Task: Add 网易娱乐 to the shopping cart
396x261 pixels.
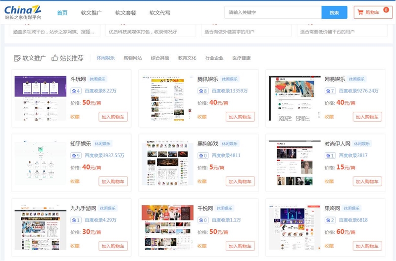Action: point(367,117)
